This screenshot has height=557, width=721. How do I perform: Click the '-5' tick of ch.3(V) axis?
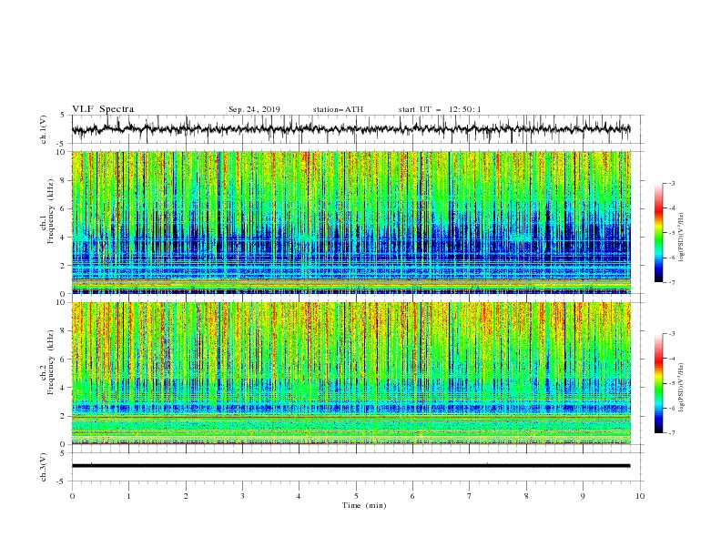click(x=61, y=482)
